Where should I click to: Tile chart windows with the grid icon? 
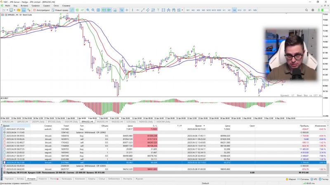(98, 10)
